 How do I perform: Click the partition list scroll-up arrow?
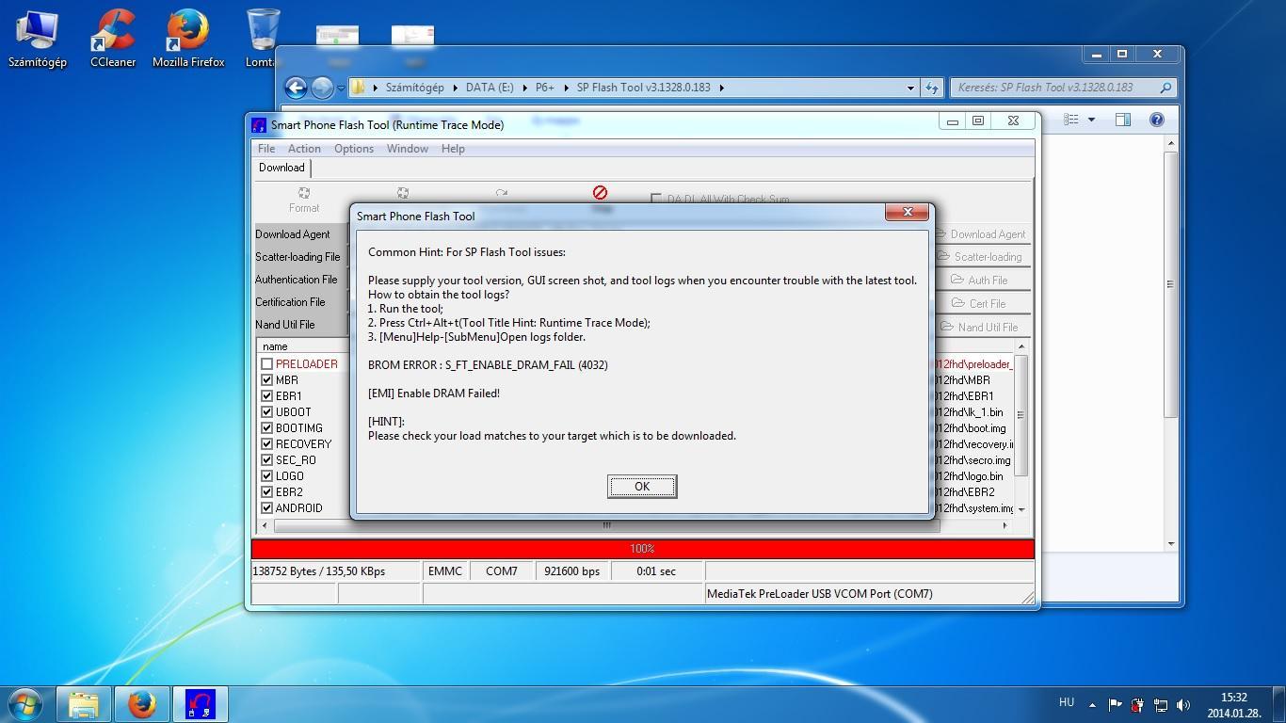tap(1021, 347)
